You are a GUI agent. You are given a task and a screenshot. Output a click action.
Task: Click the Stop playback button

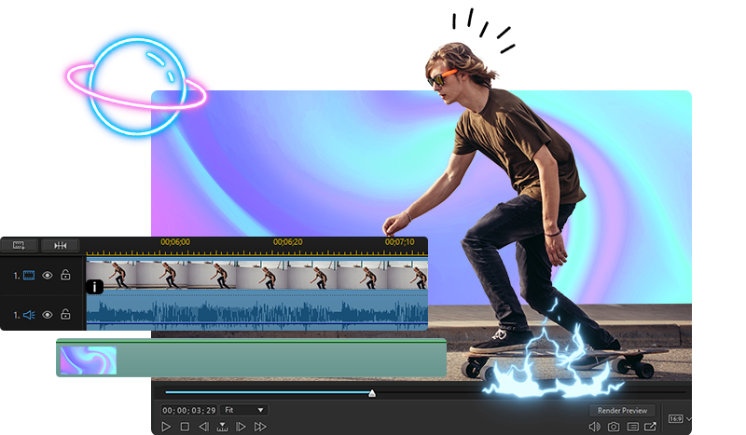pos(185,427)
